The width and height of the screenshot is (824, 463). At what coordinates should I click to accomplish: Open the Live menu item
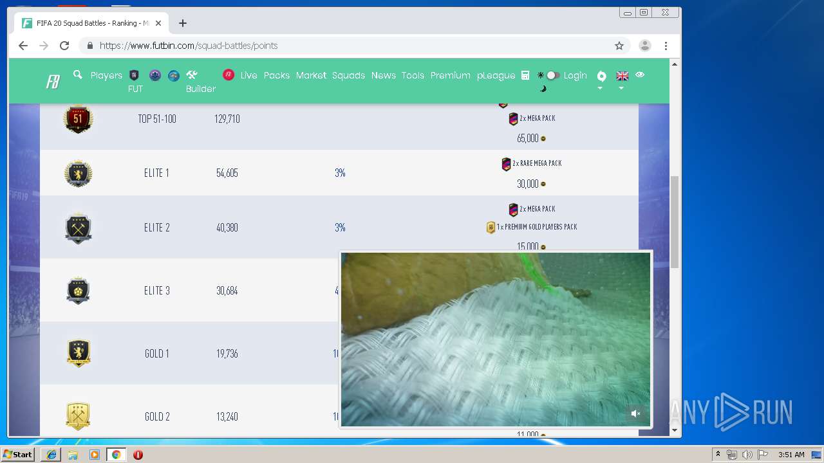[x=248, y=75]
